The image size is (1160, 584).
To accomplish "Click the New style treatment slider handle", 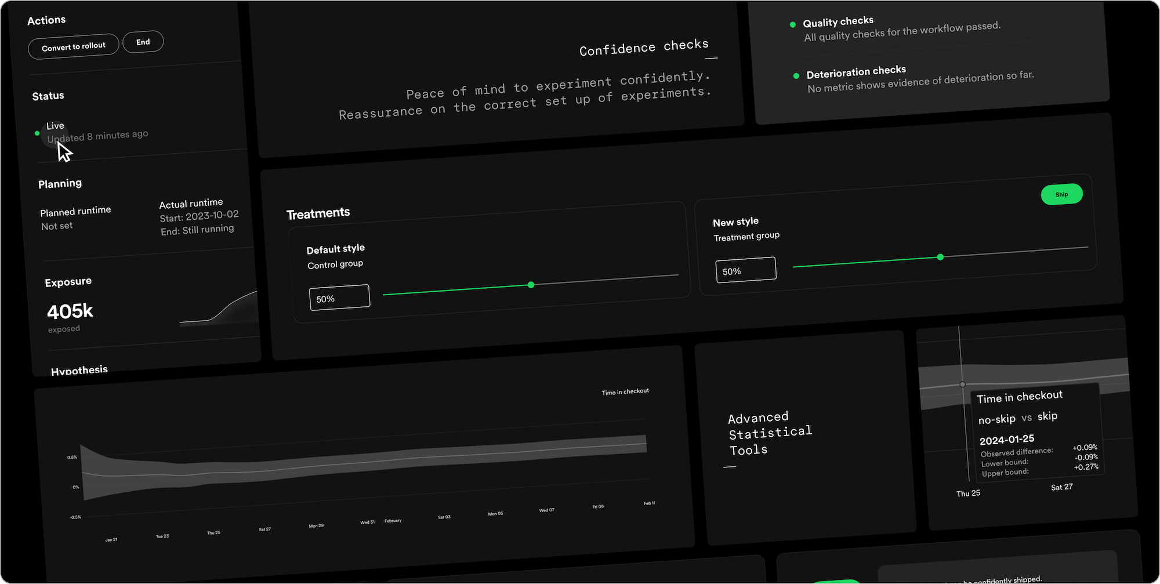I will [x=940, y=257].
